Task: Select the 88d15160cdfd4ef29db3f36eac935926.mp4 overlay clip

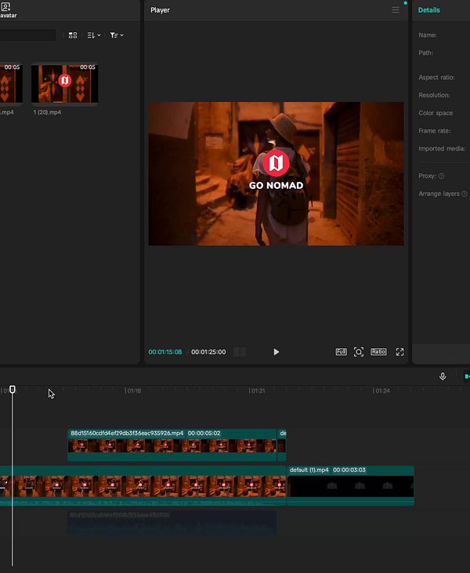Action: point(172,444)
